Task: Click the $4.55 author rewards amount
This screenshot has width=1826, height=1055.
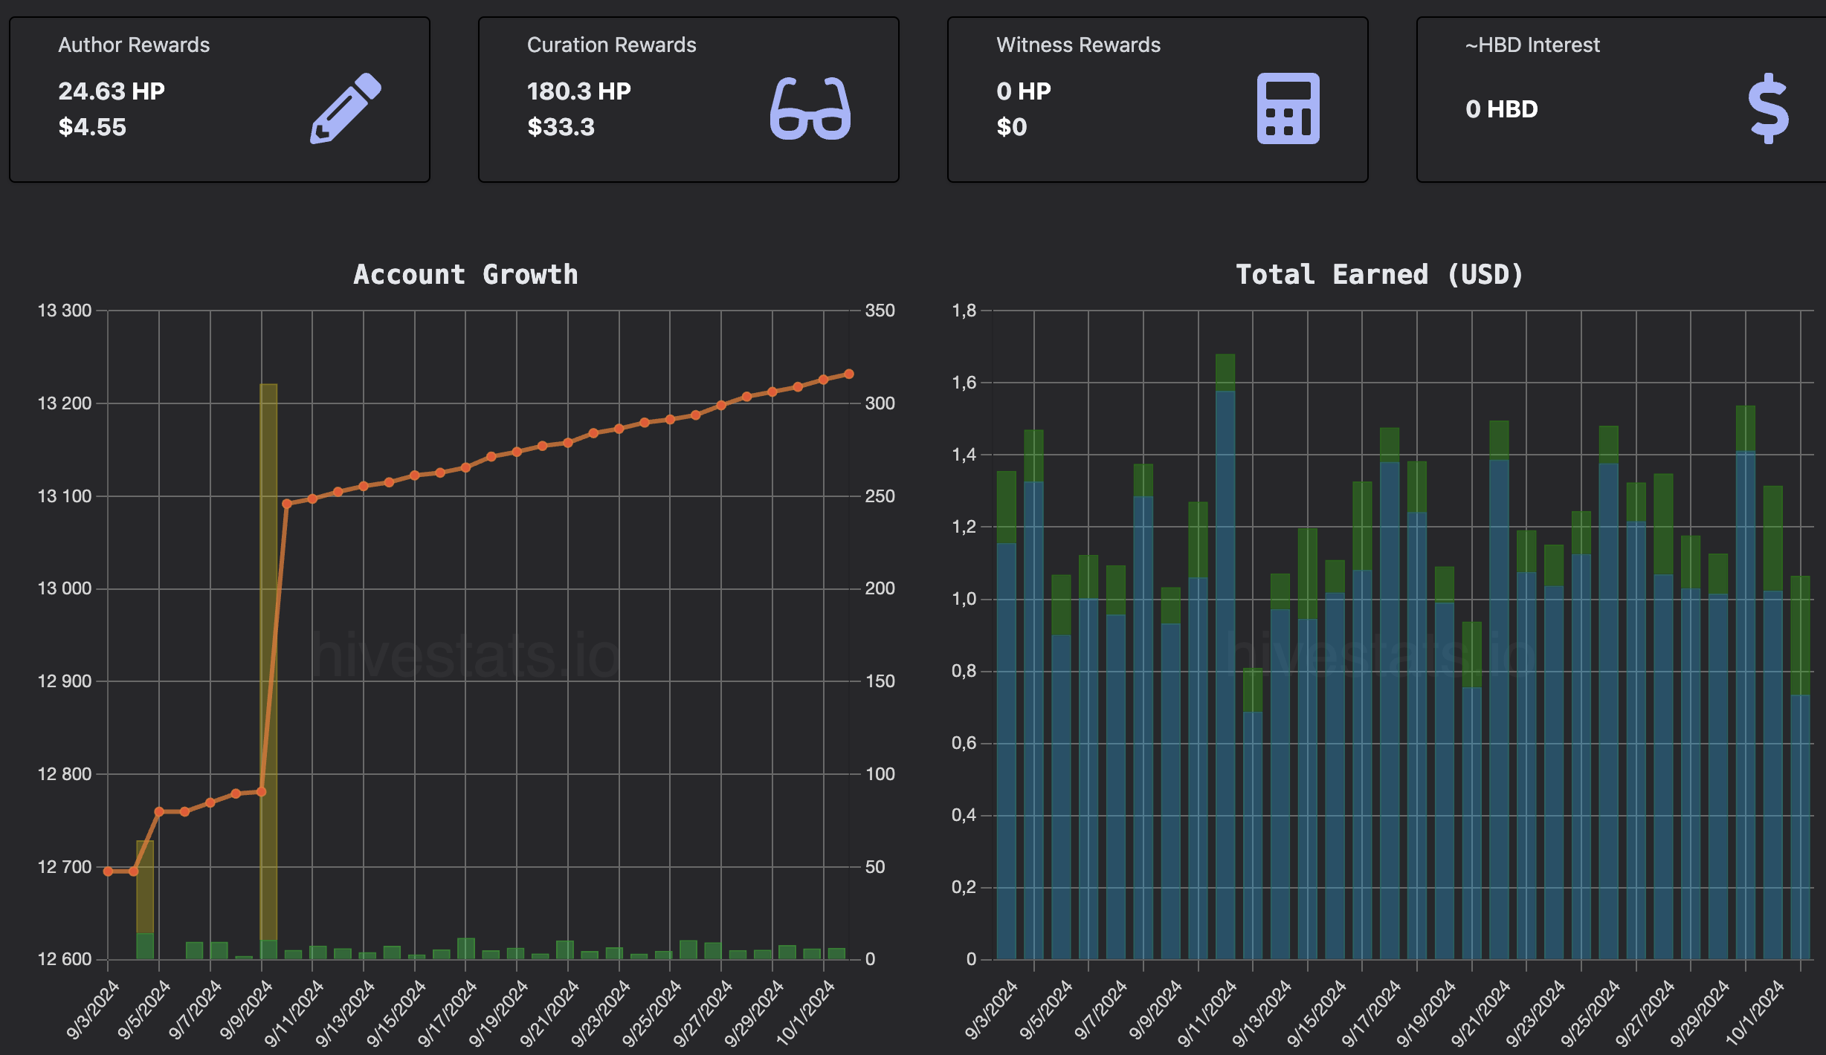Action: point(92,127)
